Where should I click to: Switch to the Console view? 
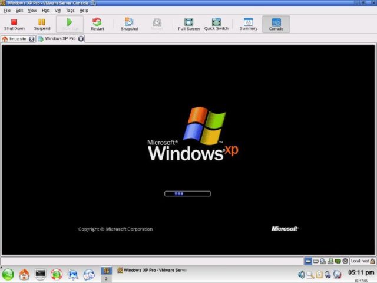pyautogui.click(x=276, y=24)
